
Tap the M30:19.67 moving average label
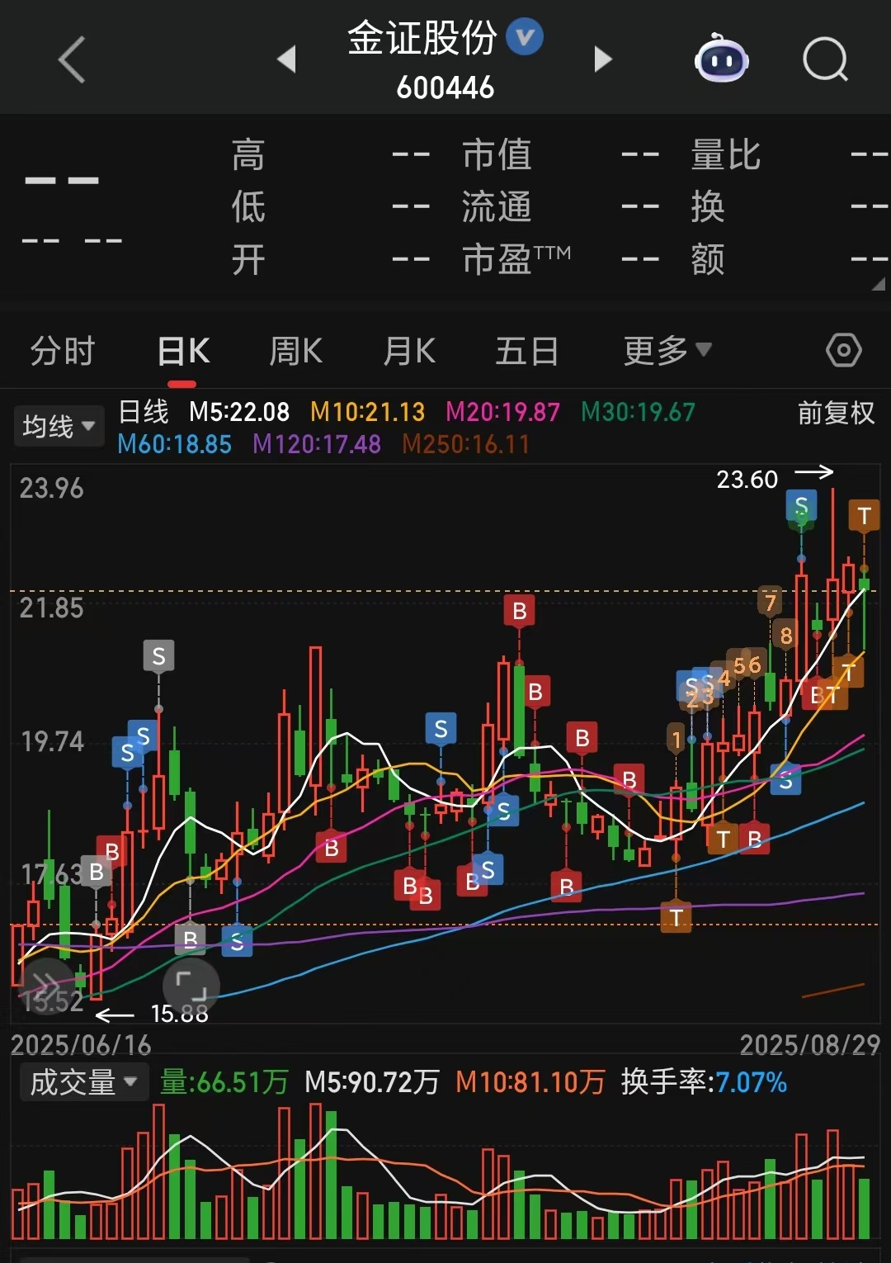click(x=638, y=412)
